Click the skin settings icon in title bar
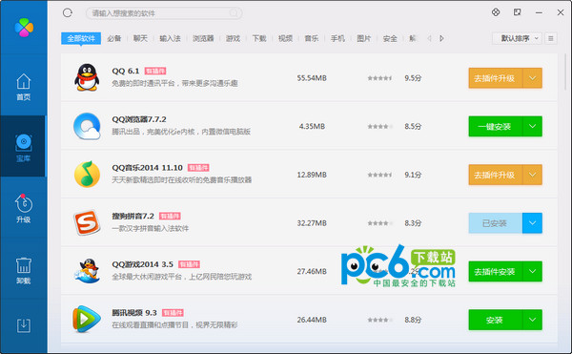 point(496,12)
